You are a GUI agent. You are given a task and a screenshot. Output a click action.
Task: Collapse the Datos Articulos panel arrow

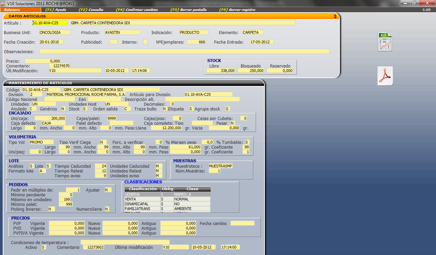pyautogui.click(x=335, y=16)
